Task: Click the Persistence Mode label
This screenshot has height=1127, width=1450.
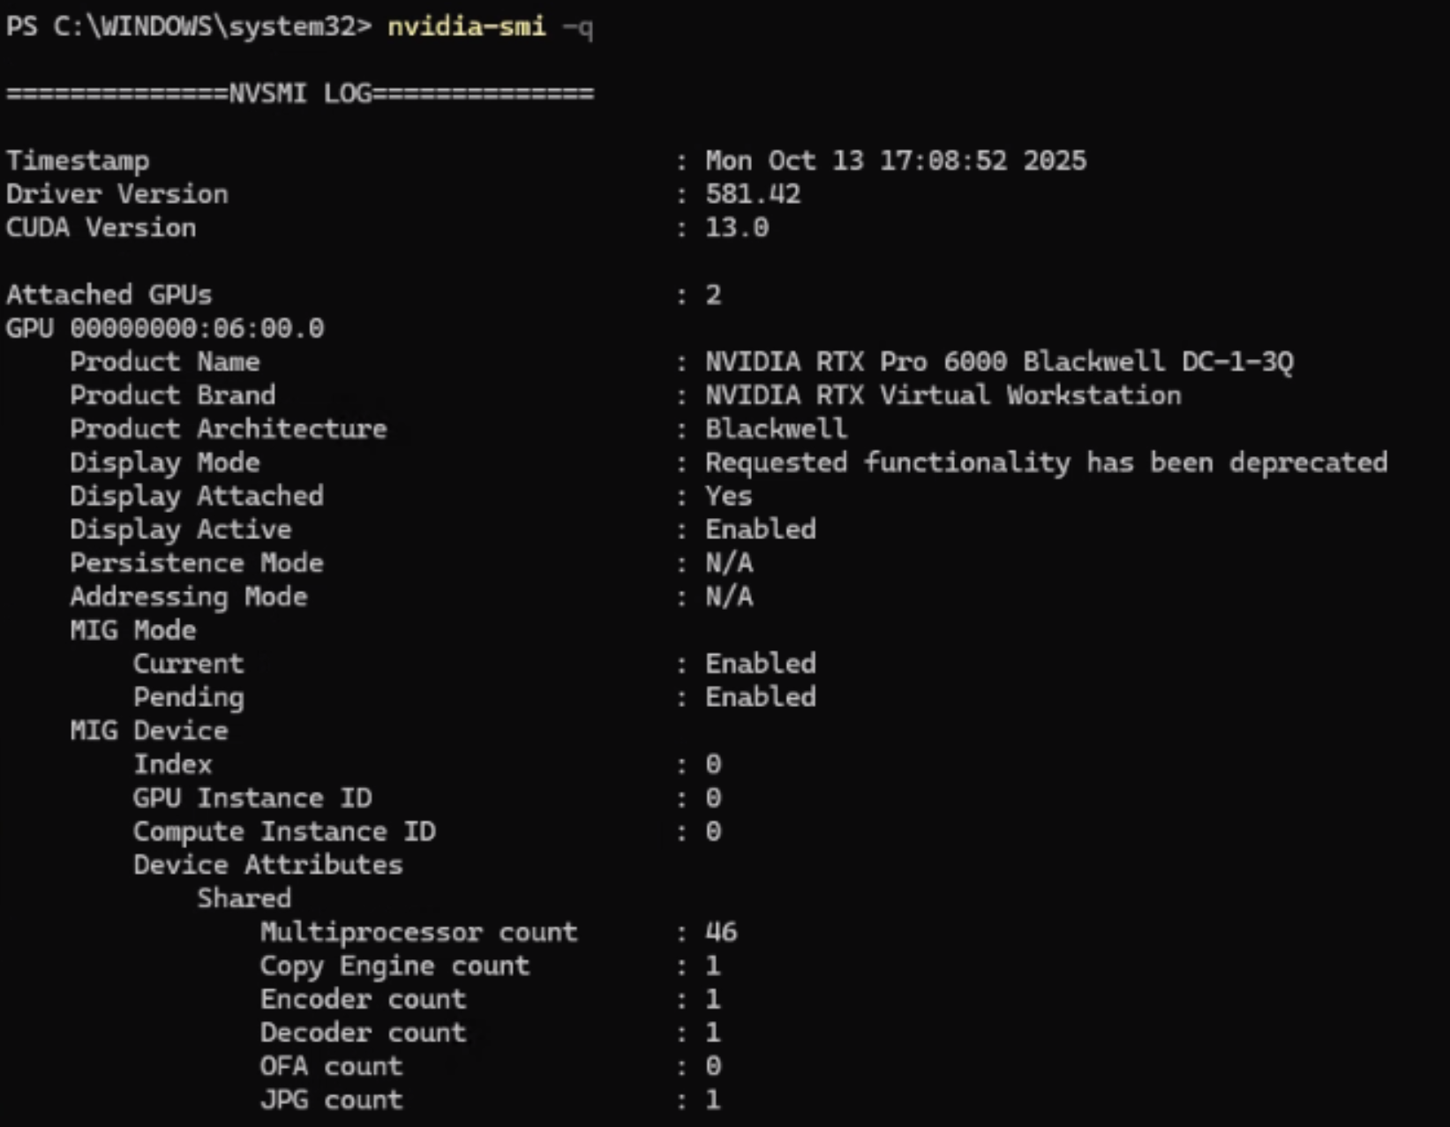Action: [x=197, y=563]
